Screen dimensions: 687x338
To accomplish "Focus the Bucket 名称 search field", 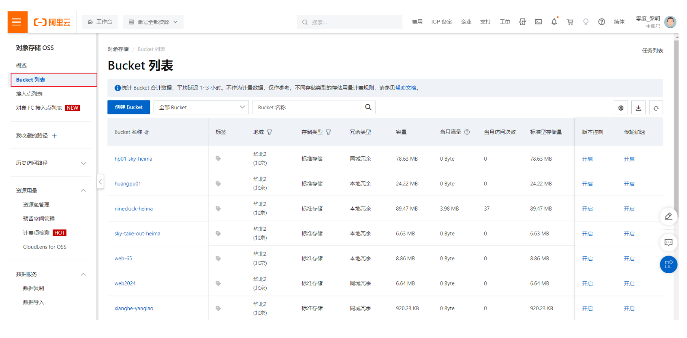I will pos(307,107).
